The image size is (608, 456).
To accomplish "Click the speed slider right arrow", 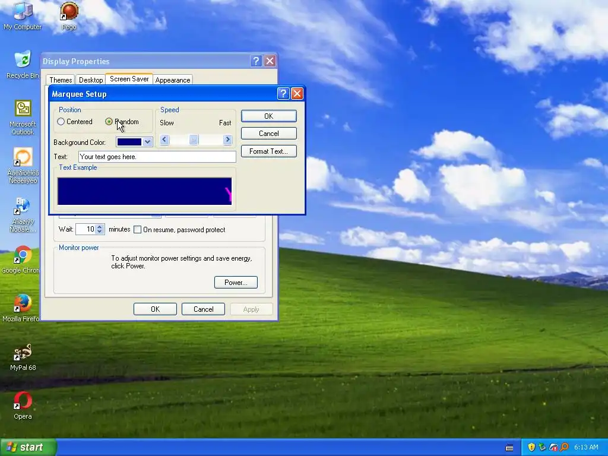I will click(x=227, y=139).
